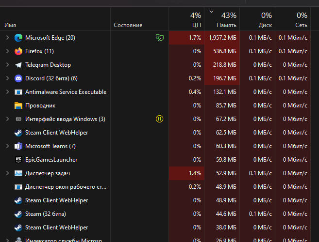Select Диспетчер окон рабочего ст... row name
Viewport: 319px width, 242px height.
[66, 187]
